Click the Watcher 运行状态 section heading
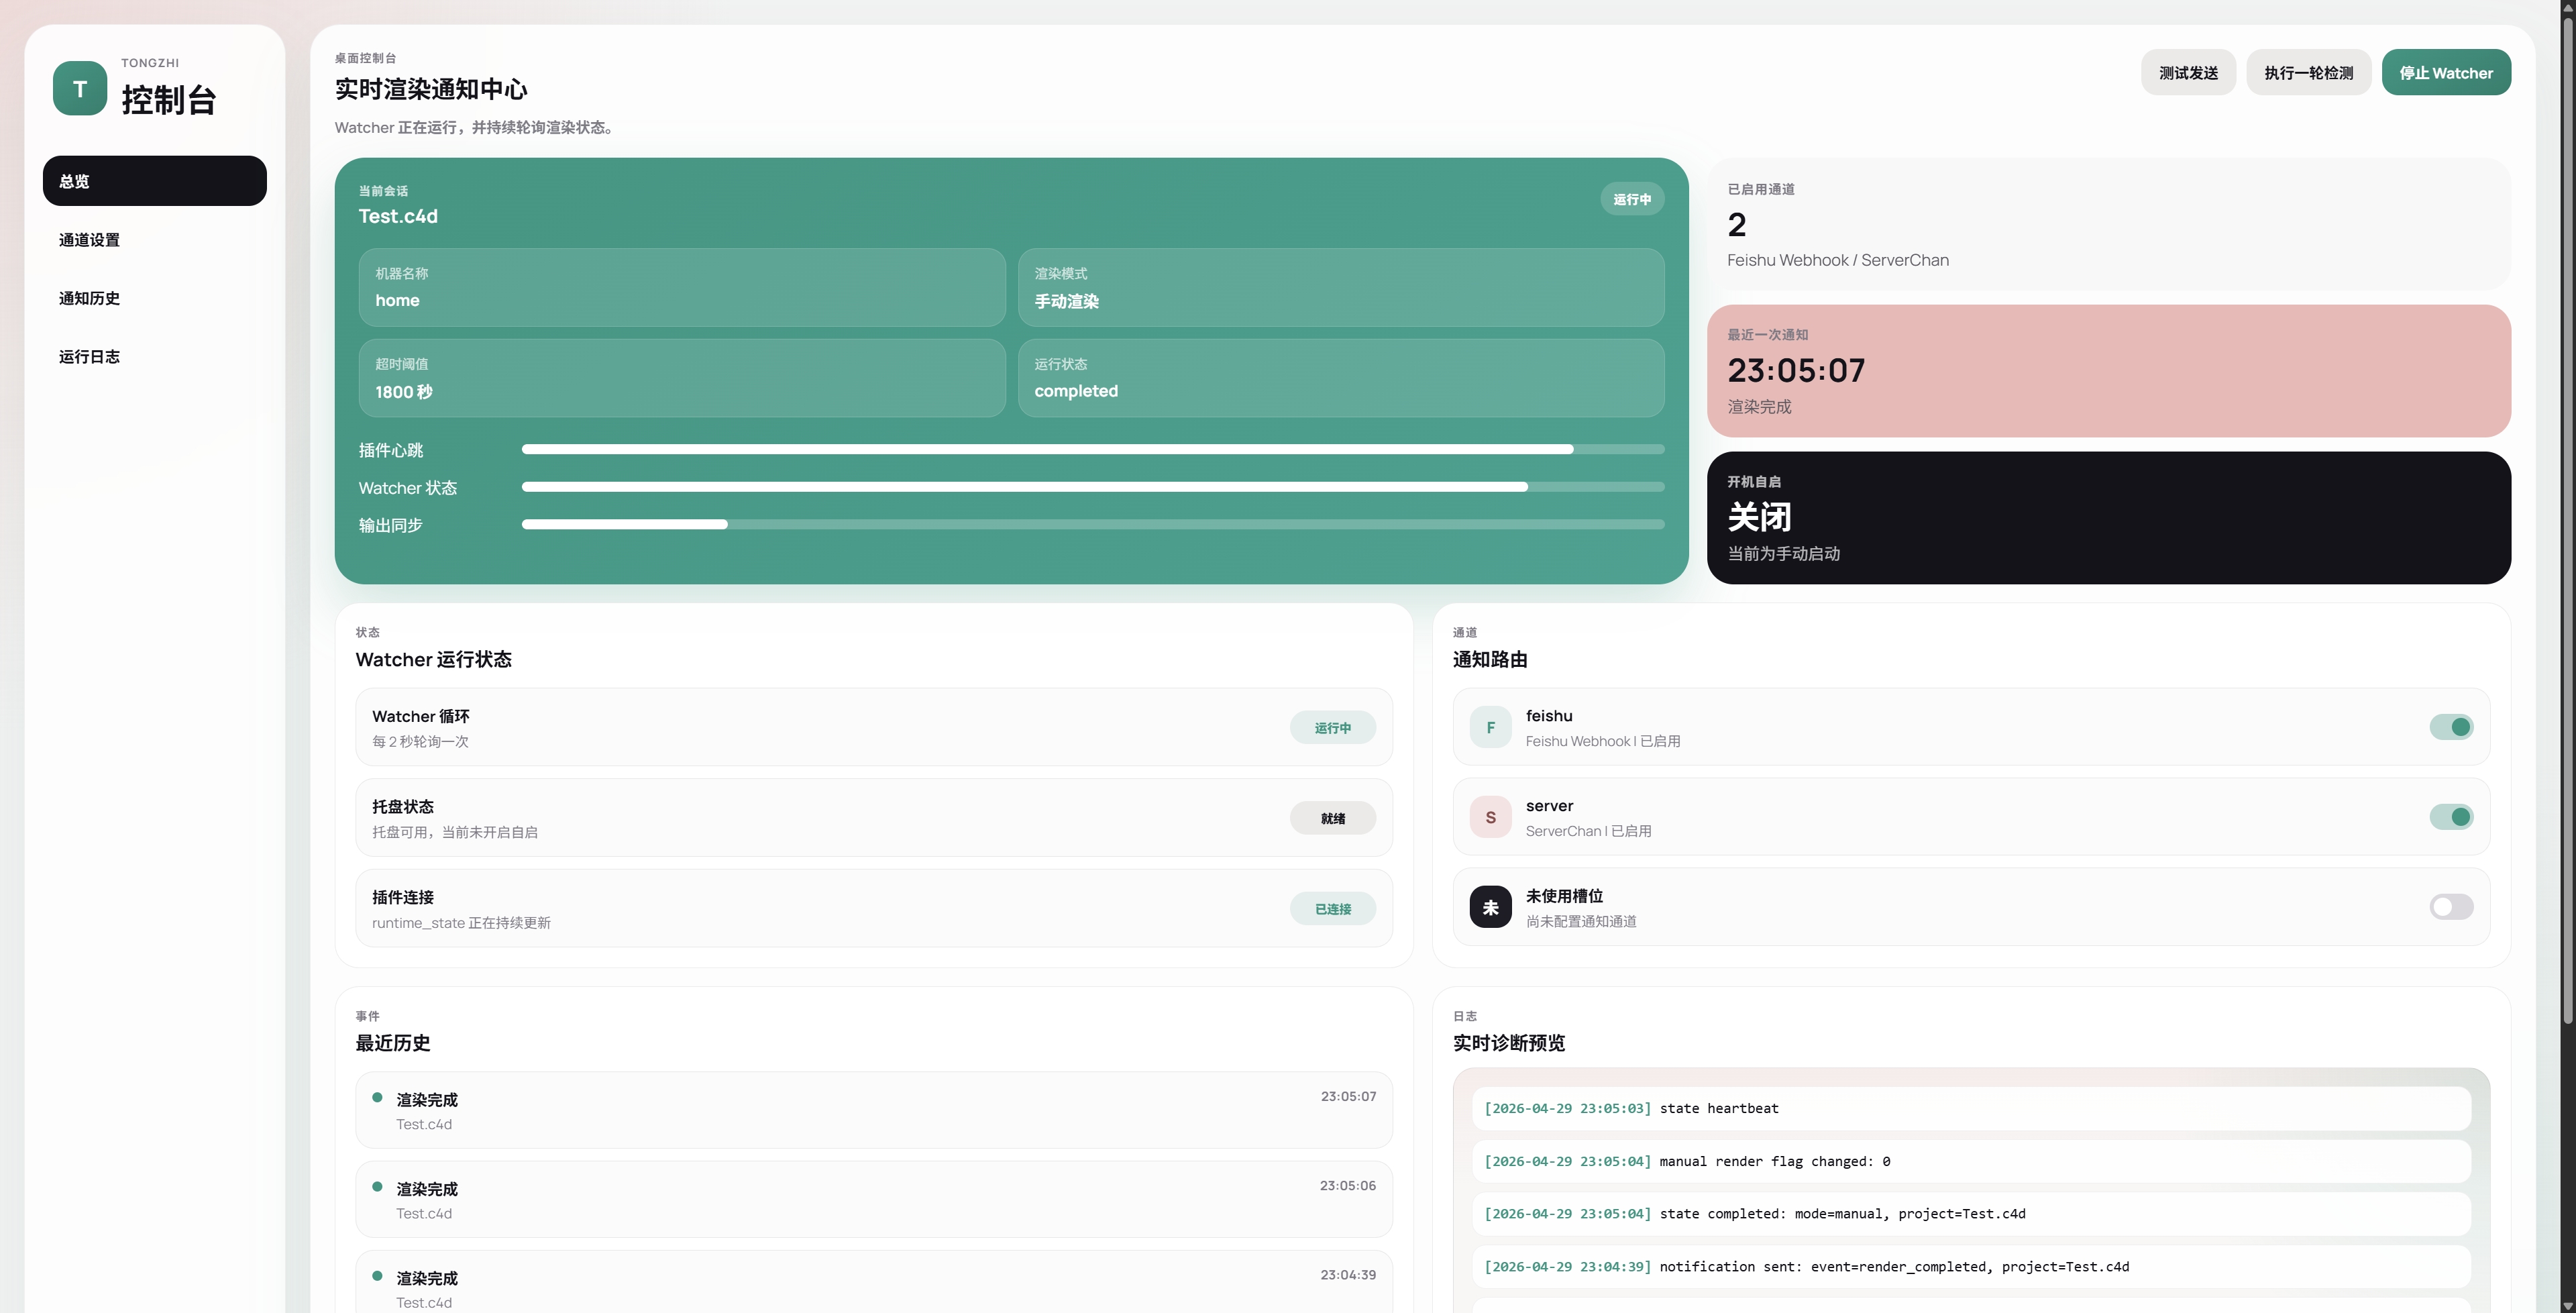This screenshot has height=1313, width=2576. coord(434,659)
